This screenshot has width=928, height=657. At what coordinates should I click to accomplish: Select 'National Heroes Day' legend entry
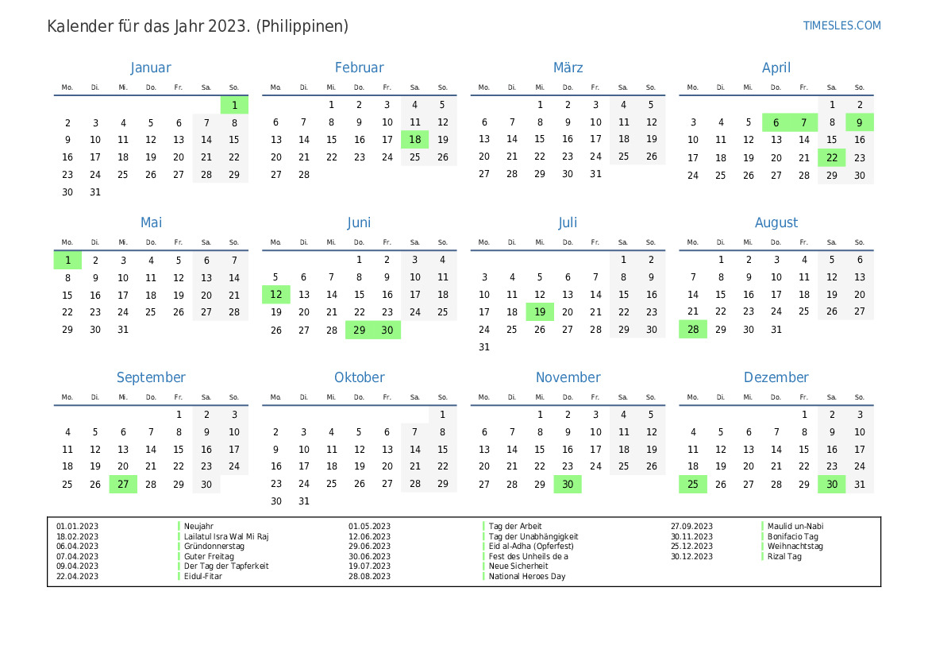click(527, 576)
